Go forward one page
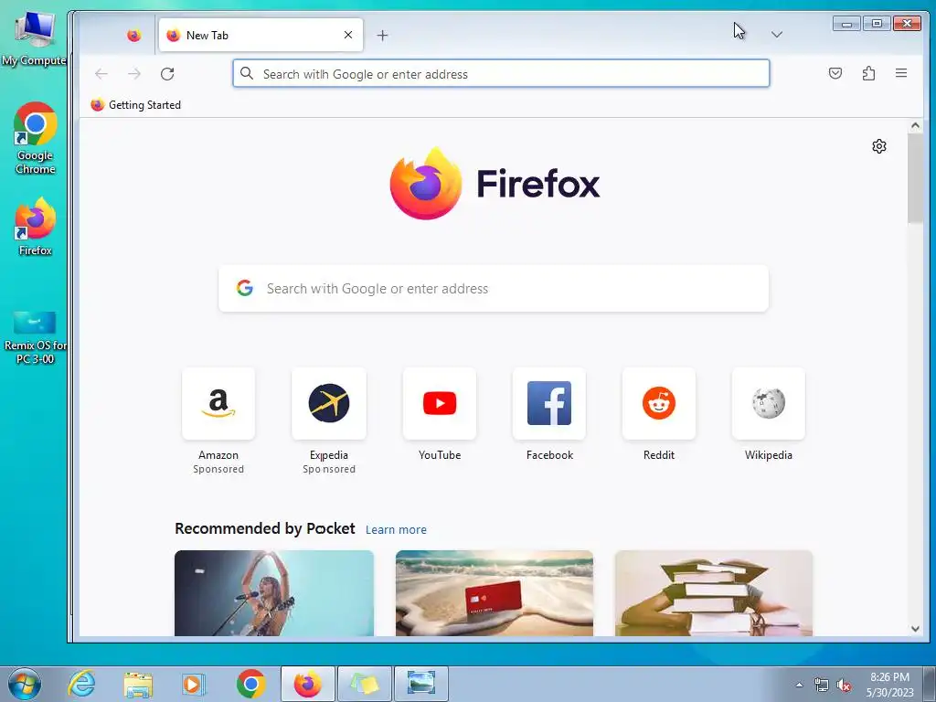 click(134, 74)
